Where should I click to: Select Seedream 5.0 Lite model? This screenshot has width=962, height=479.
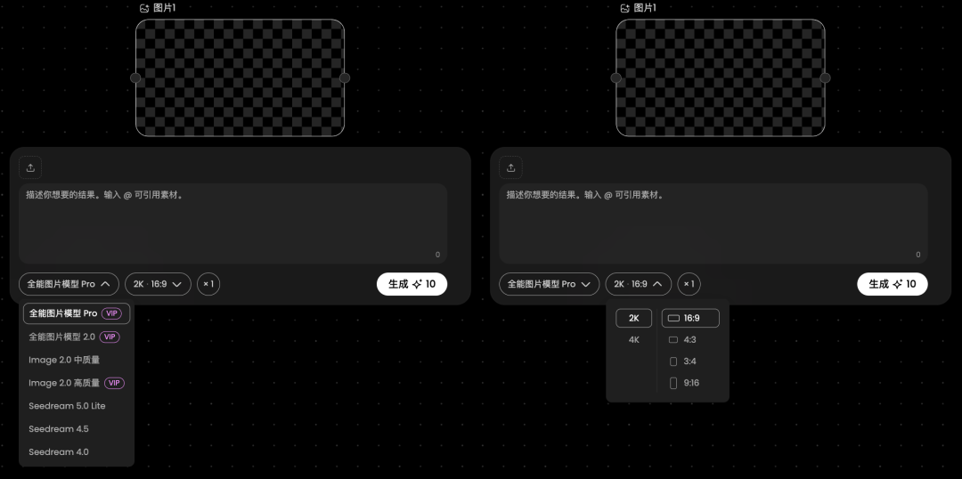77,406
